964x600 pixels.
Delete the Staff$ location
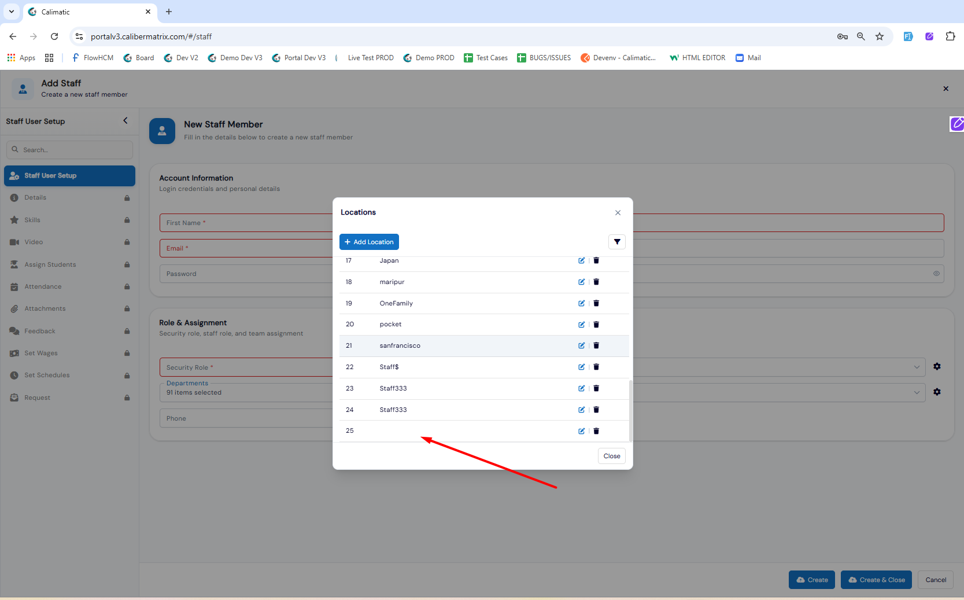tap(596, 367)
